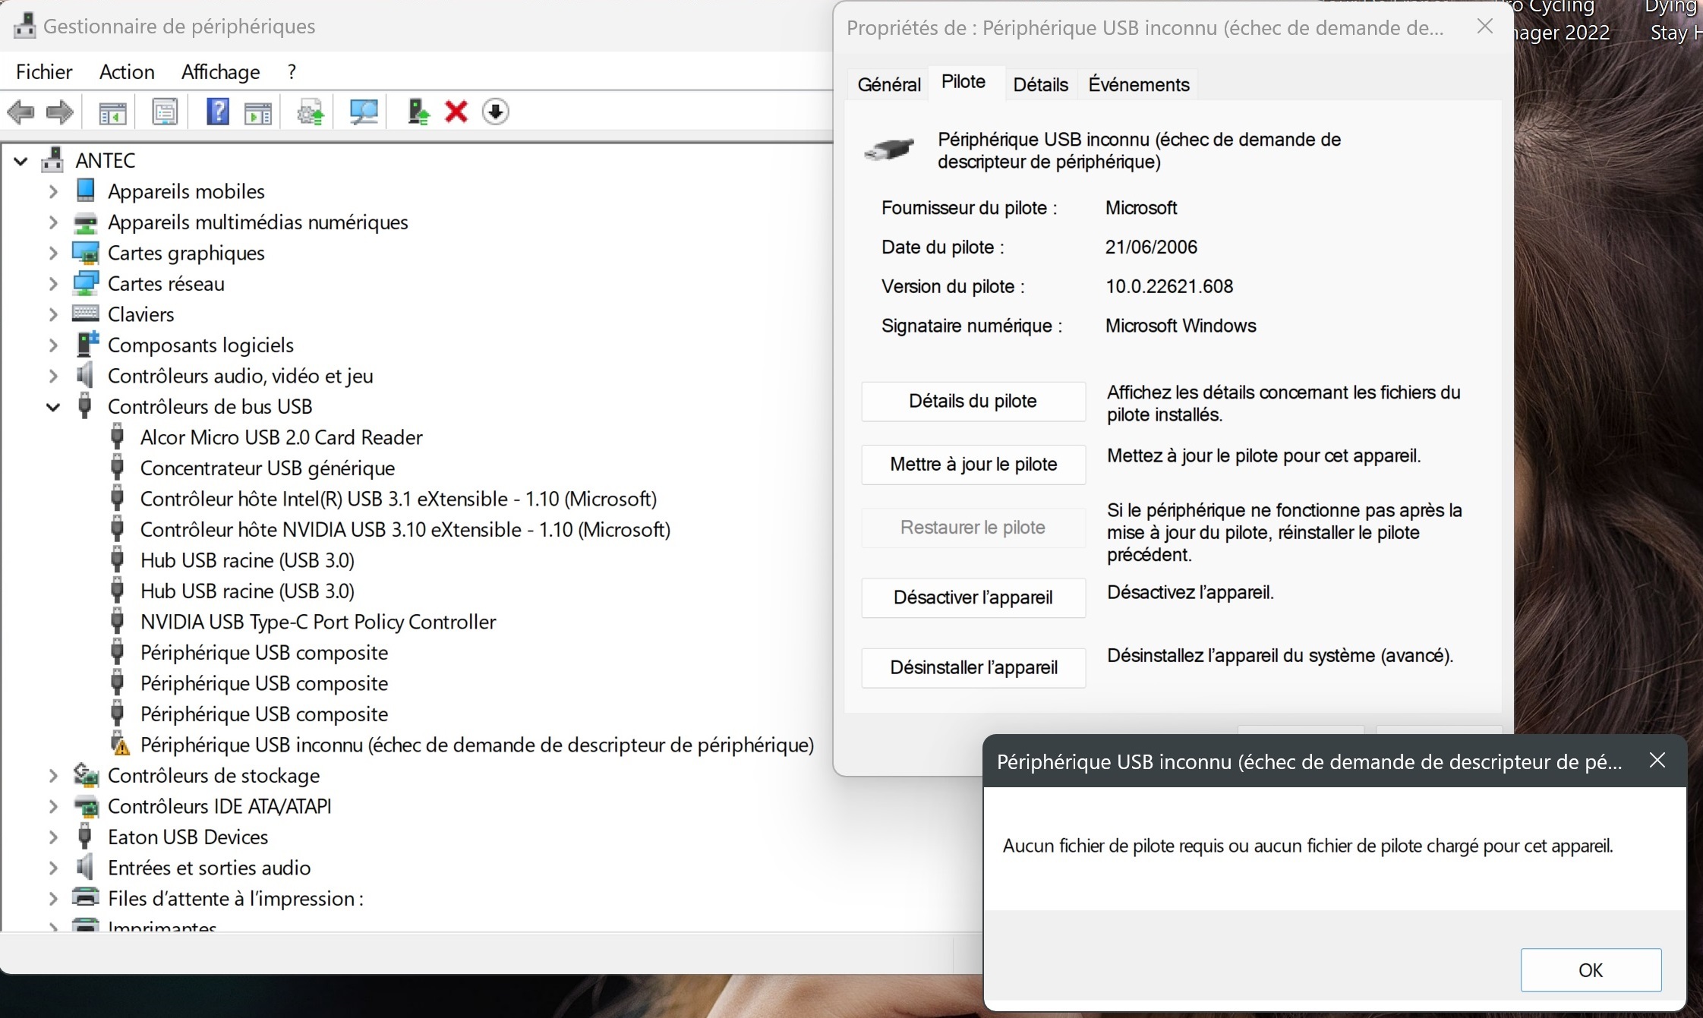Click the back arrow toolbar icon
This screenshot has height=1018, width=1703.
point(20,112)
